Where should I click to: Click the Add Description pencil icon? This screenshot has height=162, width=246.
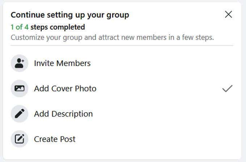[x=20, y=114]
